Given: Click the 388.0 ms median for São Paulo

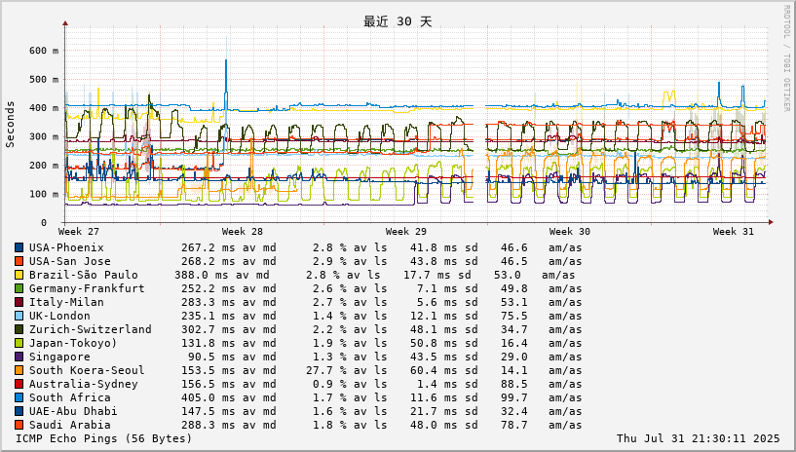Looking at the screenshot, I should (202, 275).
